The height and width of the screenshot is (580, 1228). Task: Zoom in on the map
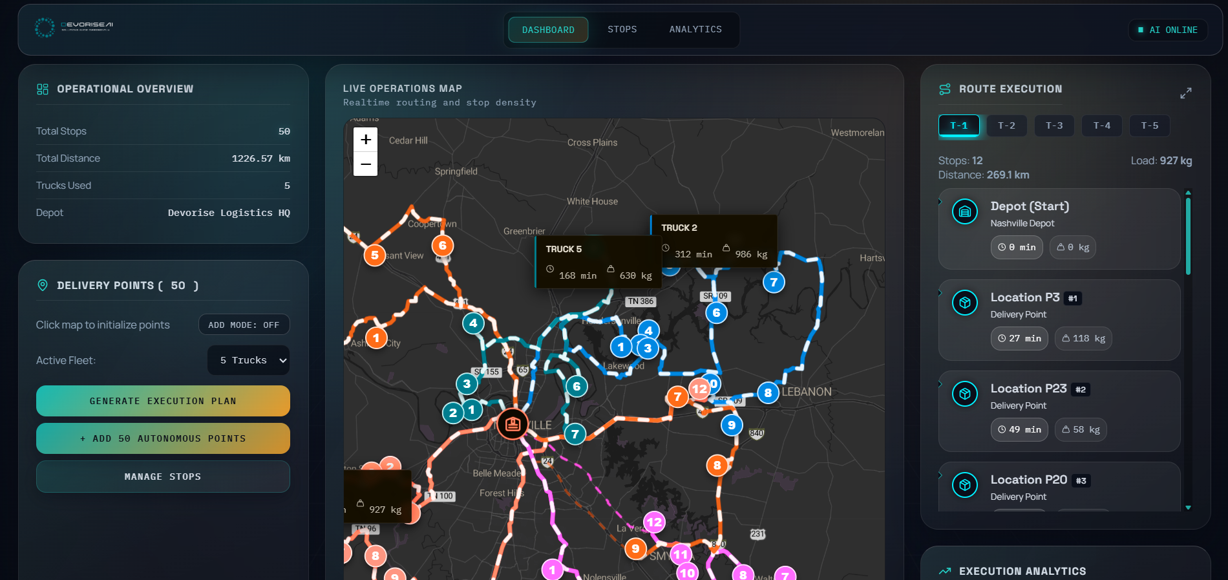click(365, 140)
